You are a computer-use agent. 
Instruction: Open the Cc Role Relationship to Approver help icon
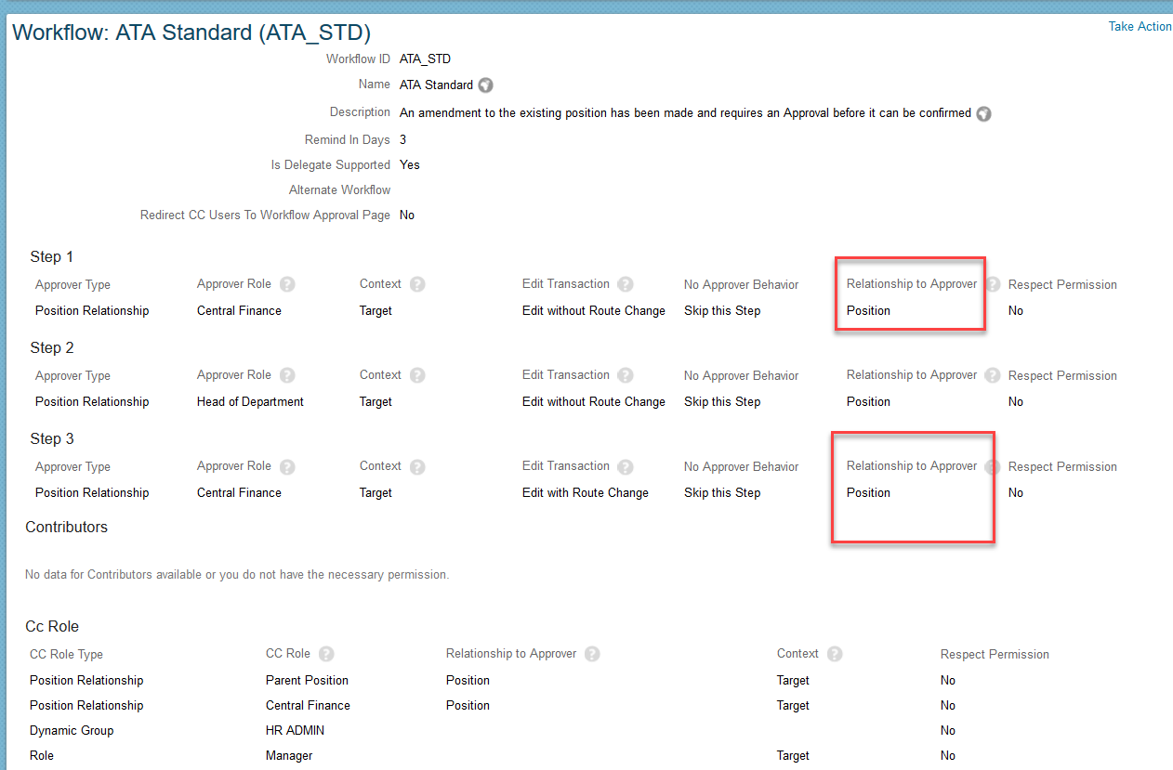[592, 654]
